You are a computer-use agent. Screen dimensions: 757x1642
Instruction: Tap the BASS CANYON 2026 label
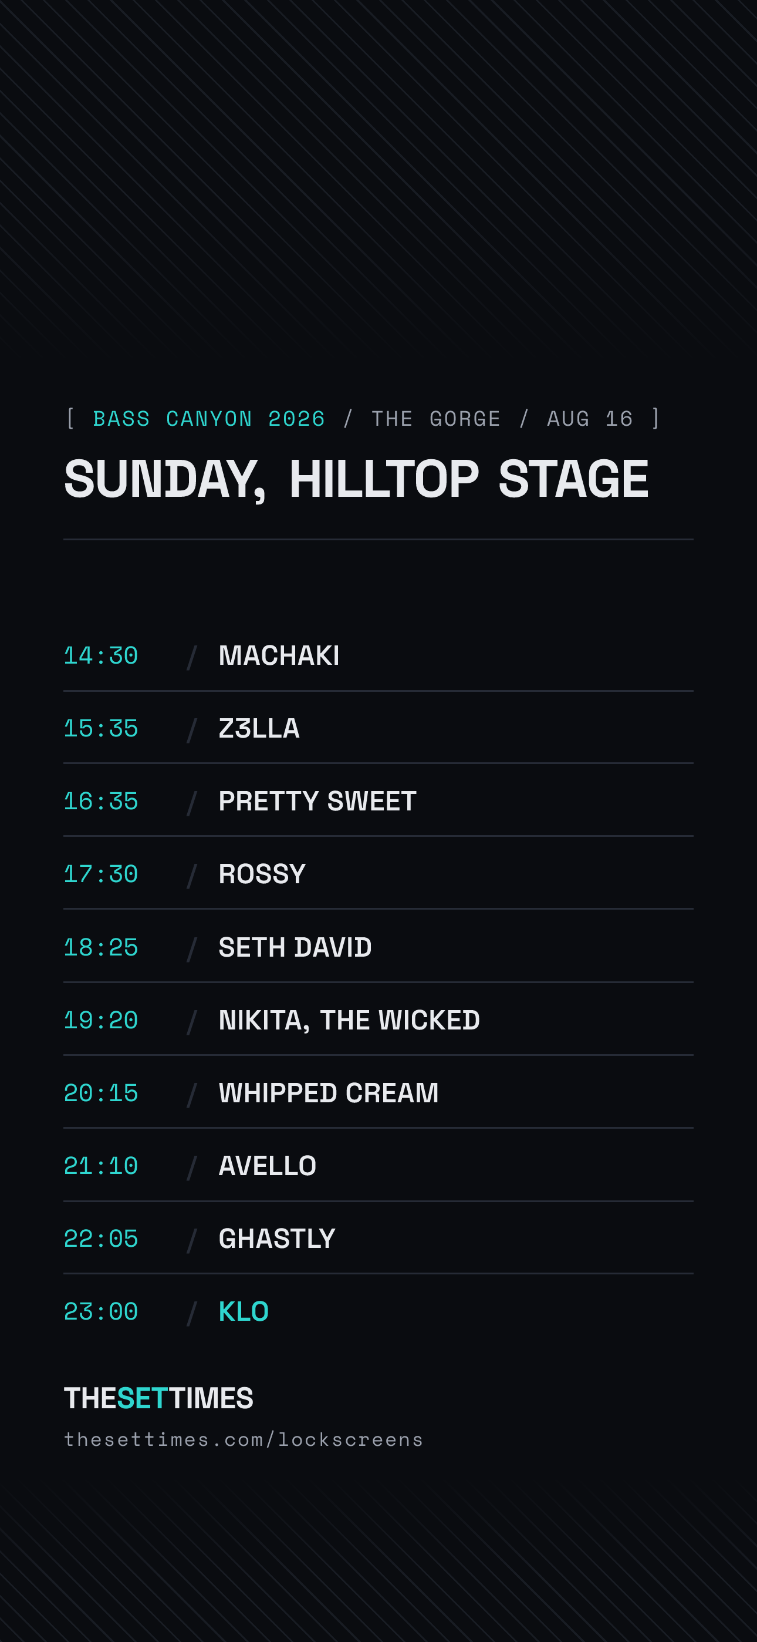coord(209,419)
